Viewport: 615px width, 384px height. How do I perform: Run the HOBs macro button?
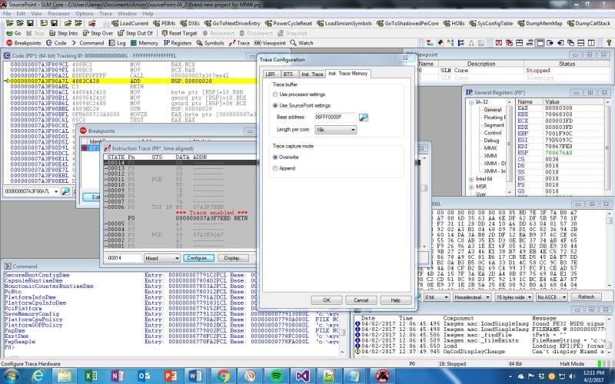[x=454, y=24]
